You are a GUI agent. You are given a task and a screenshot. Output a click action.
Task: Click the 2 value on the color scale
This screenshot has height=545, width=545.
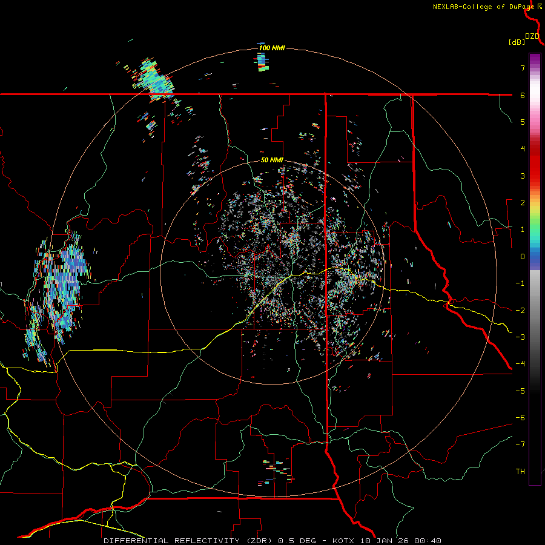click(x=523, y=203)
